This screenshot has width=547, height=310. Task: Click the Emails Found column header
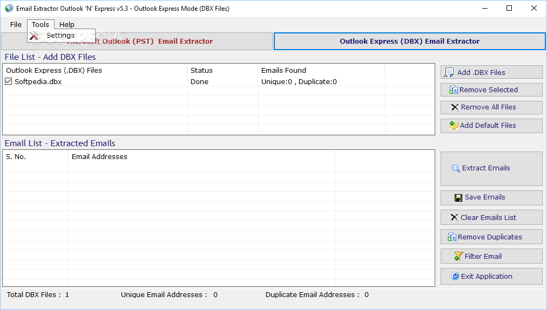321,71
